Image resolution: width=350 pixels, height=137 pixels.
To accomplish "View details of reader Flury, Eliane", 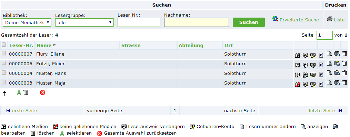I will (x=329, y=53).
